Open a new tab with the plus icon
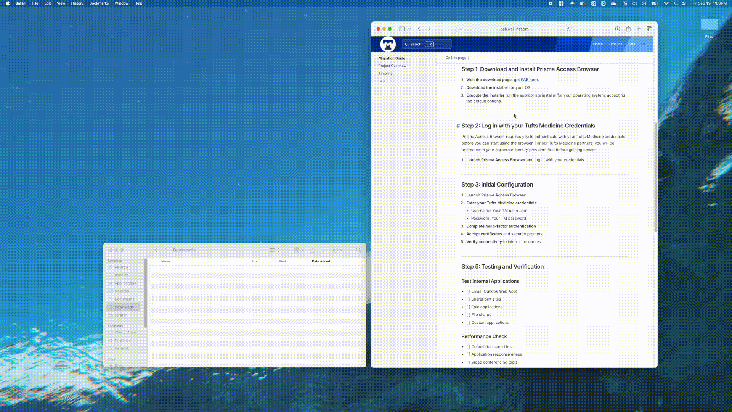This screenshot has width=732, height=412. tap(639, 29)
